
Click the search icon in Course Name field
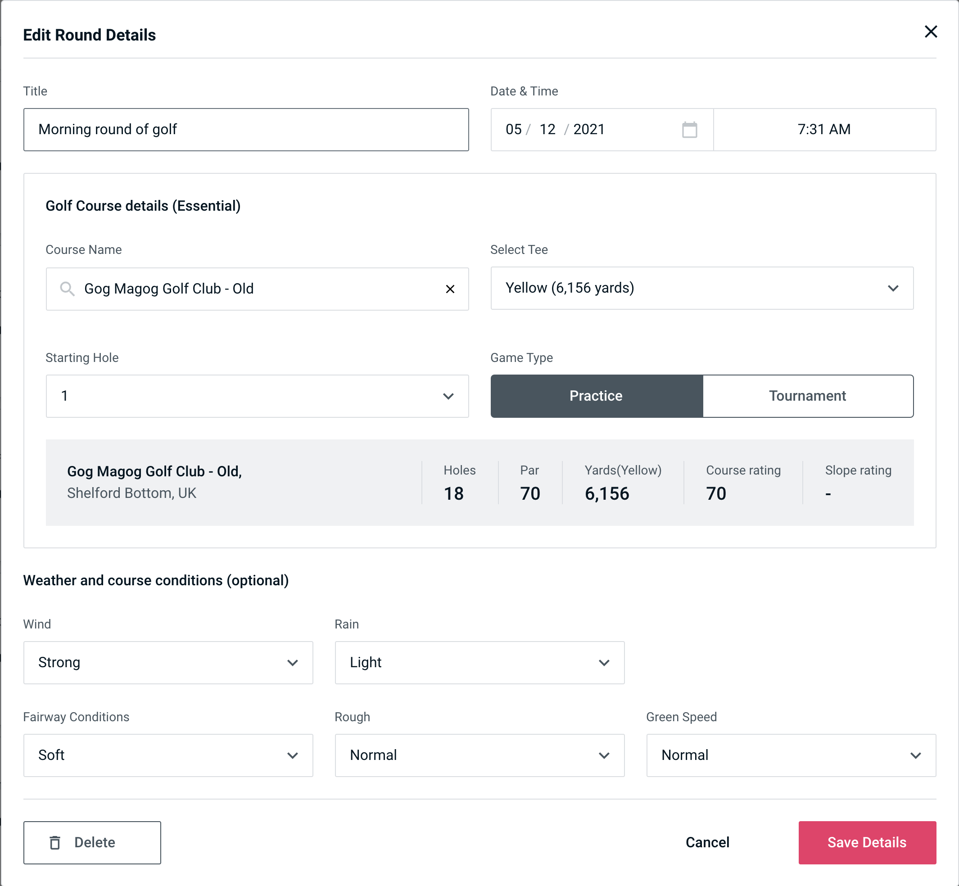(x=67, y=287)
